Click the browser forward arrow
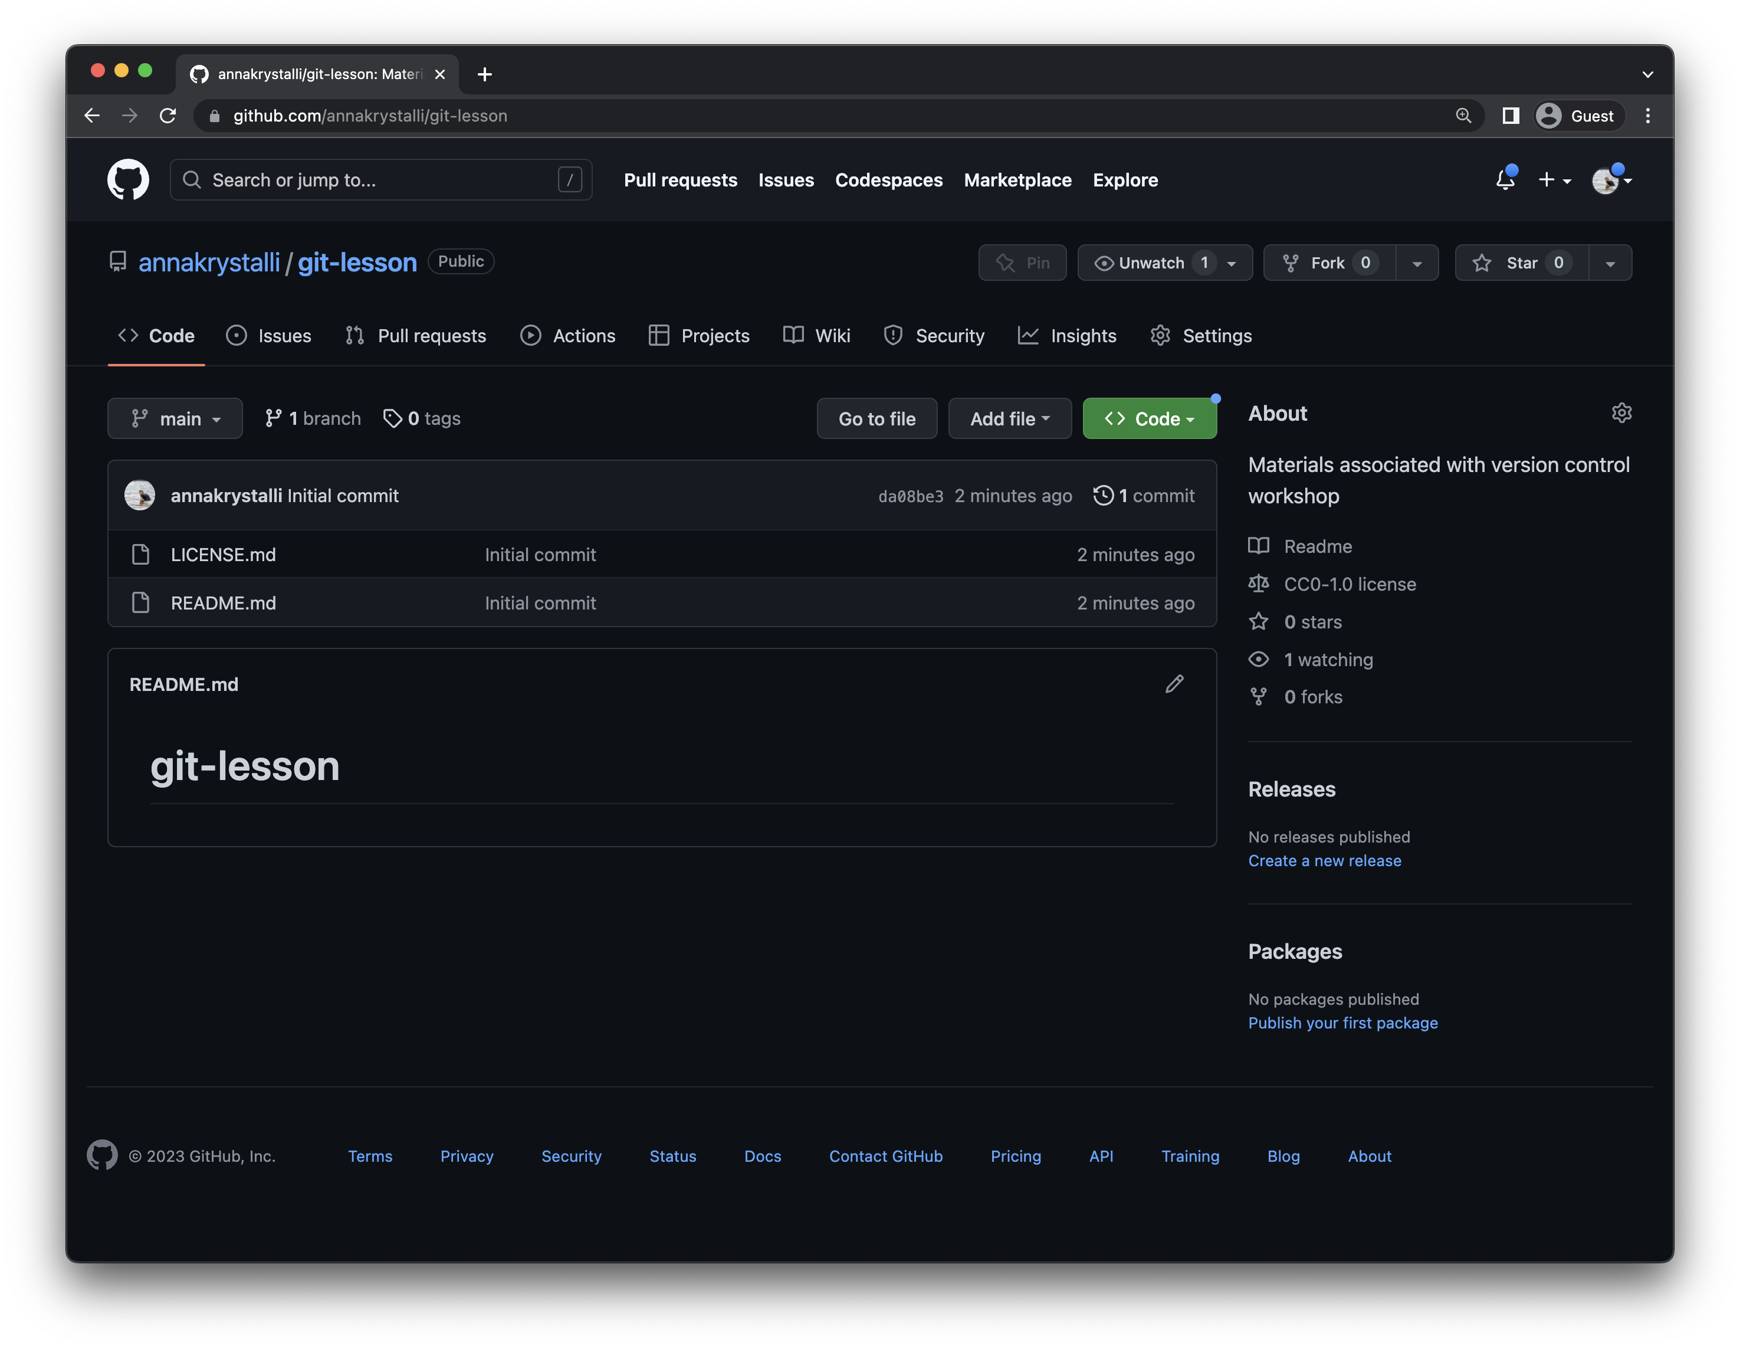This screenshot has height=1350, width=1740. tap(130, 116)
